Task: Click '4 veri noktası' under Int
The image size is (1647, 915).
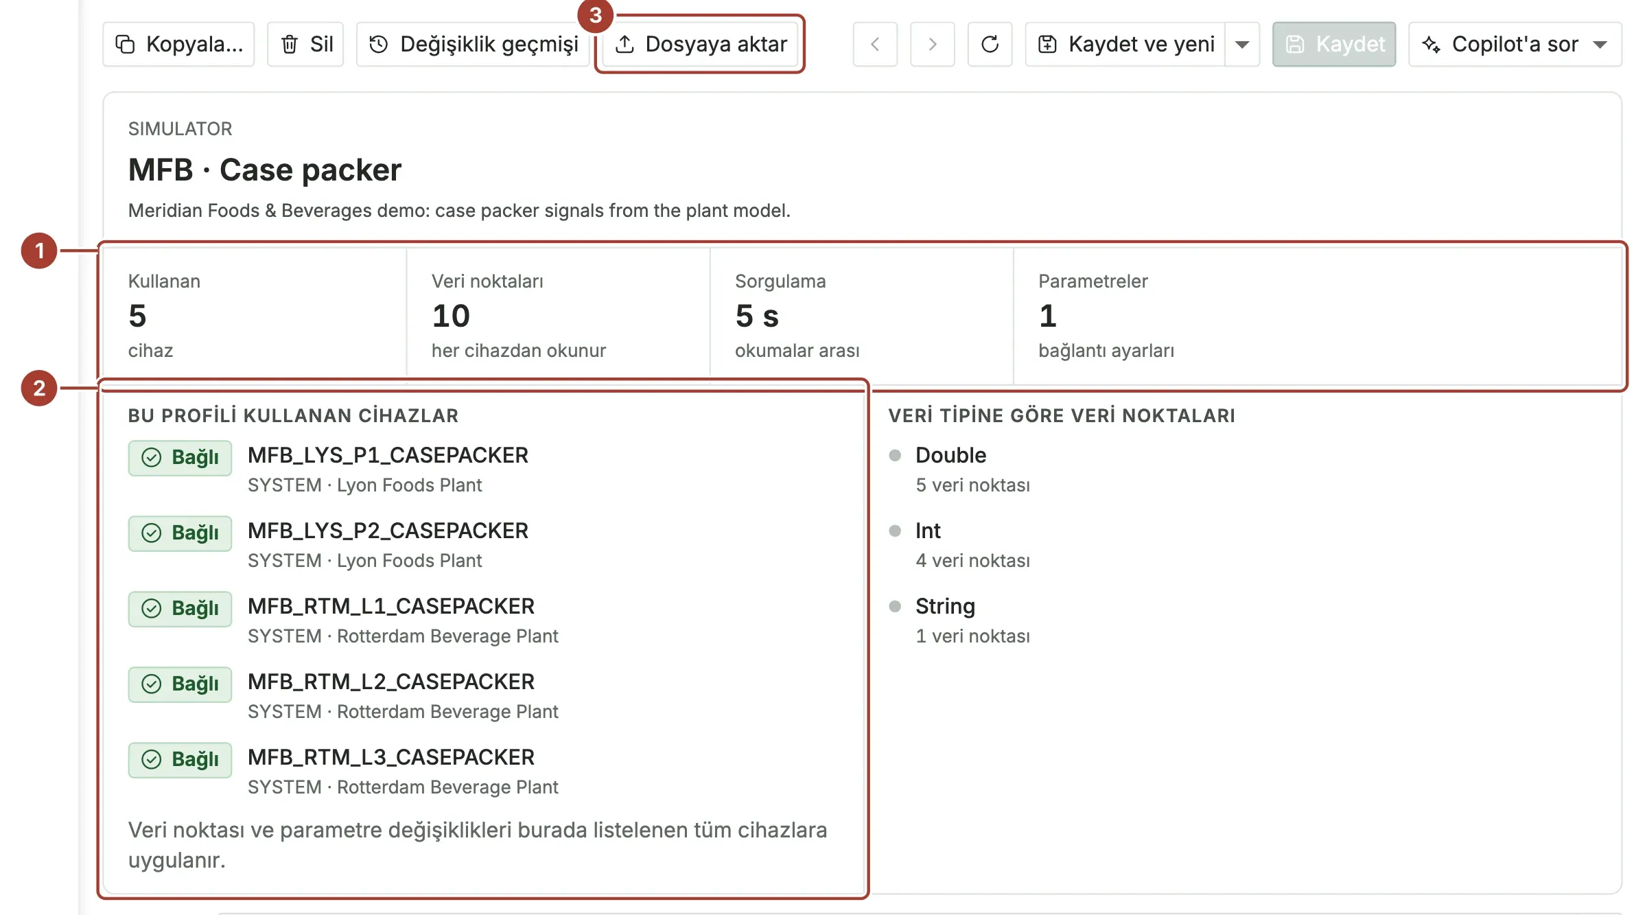Action: point(972,561)
